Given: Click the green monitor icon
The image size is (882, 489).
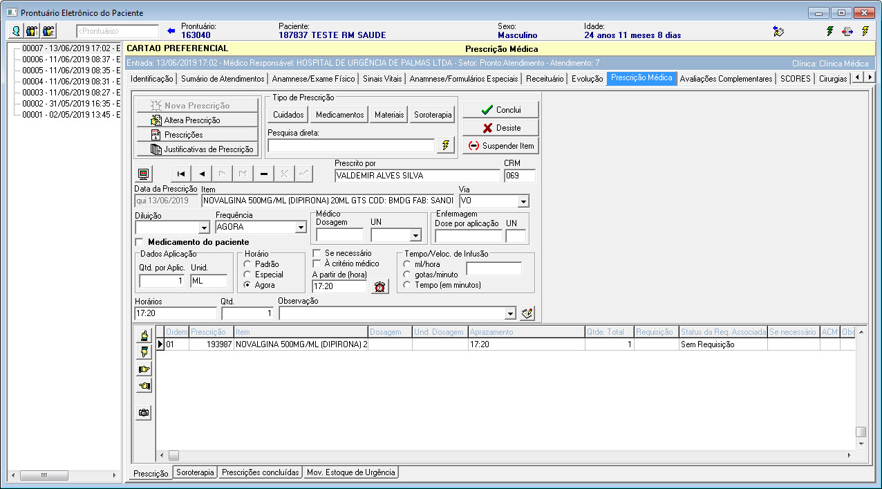Looking at the screenshot, I should tap(144, 174).
